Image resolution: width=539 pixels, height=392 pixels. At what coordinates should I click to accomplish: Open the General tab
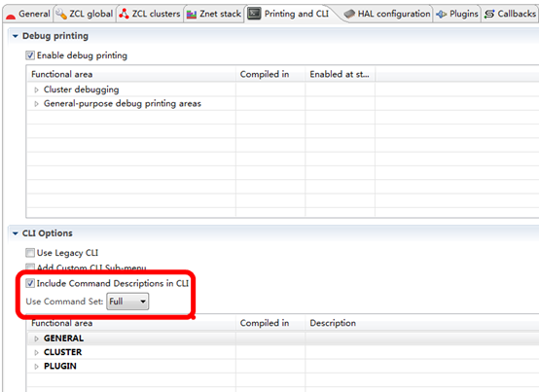click(x=28, y=14)
